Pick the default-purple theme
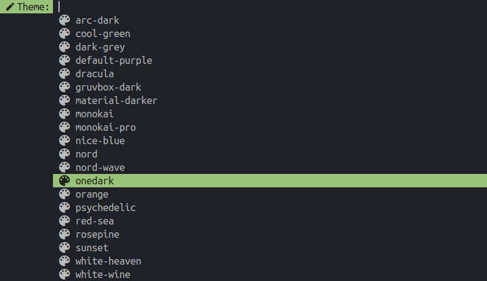Screen dimensions: 487x281 click(x=270, y=60)
